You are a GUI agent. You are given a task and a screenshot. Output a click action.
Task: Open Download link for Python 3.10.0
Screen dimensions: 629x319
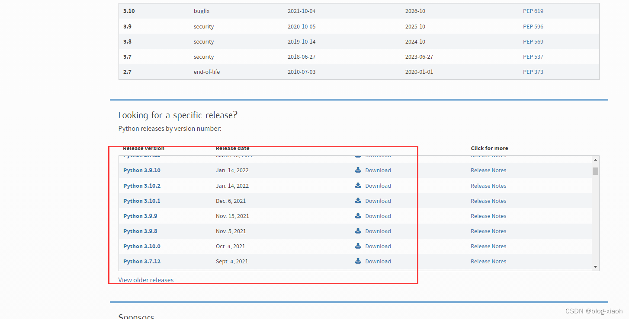[378, 246]
